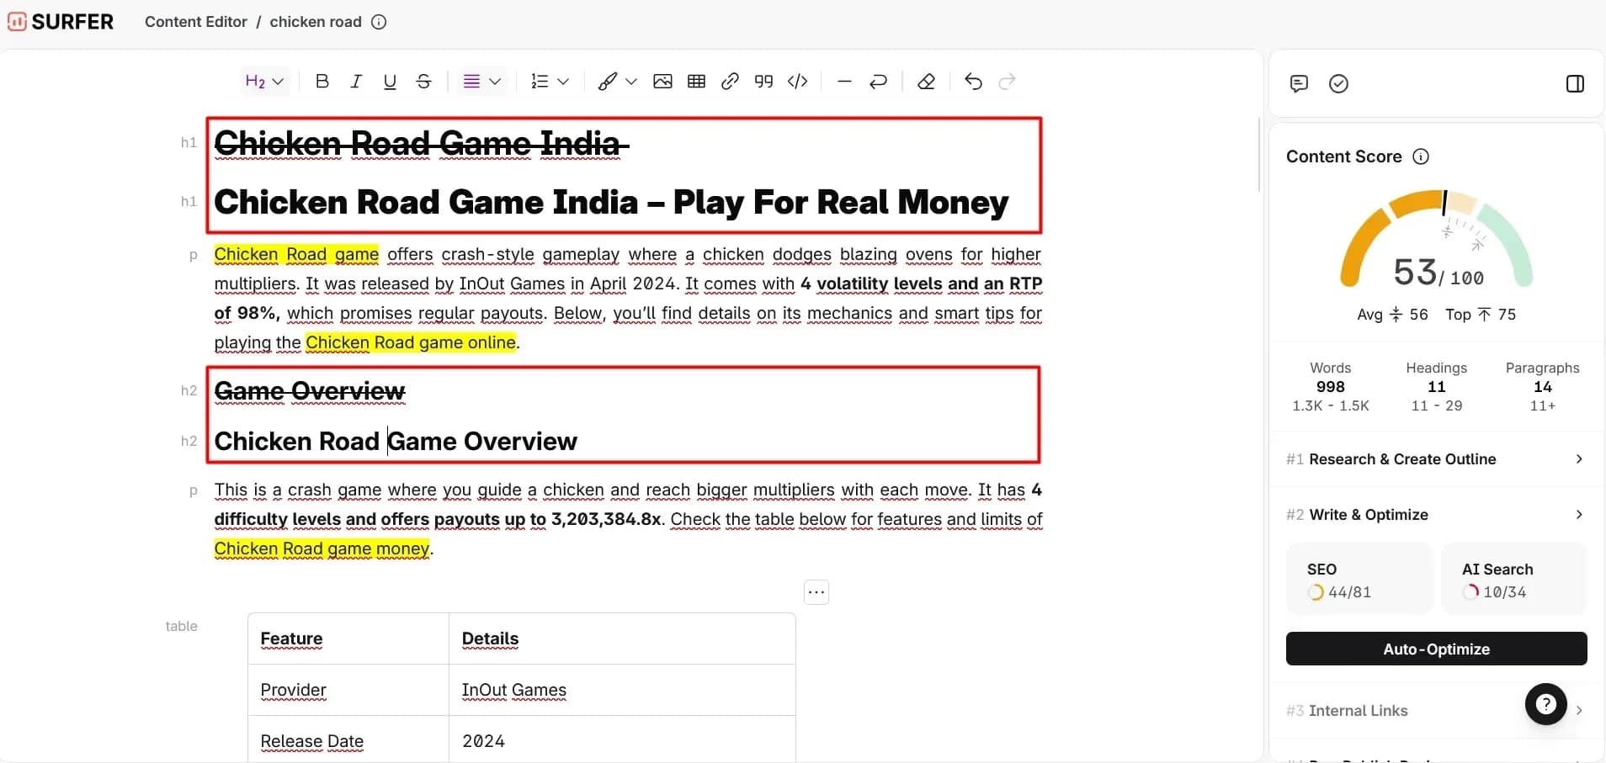
Task: Insert an image from the toolbar
Action: click(662, 82)
